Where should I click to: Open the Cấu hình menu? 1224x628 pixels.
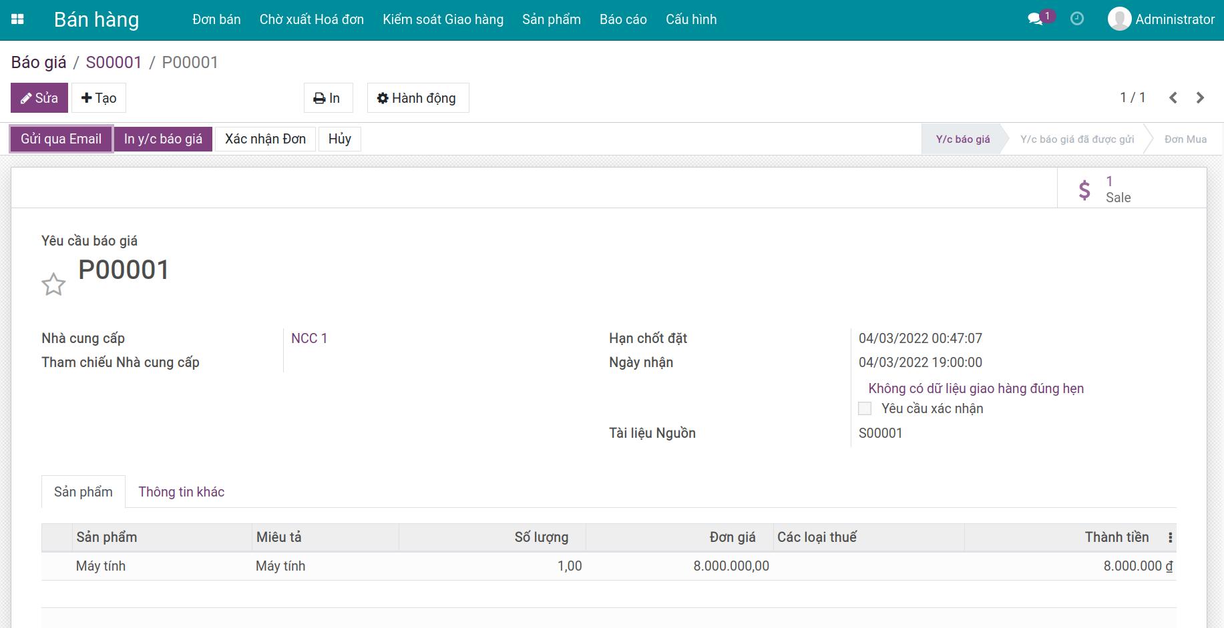pyautogui.click(x=690, y=19)
